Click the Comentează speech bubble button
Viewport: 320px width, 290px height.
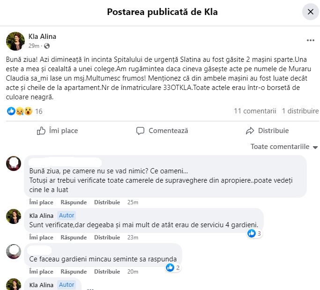tap(162, 131)
